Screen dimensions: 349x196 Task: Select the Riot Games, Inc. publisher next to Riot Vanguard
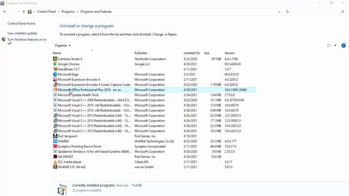pyautogui.click(x=146, y=136)
